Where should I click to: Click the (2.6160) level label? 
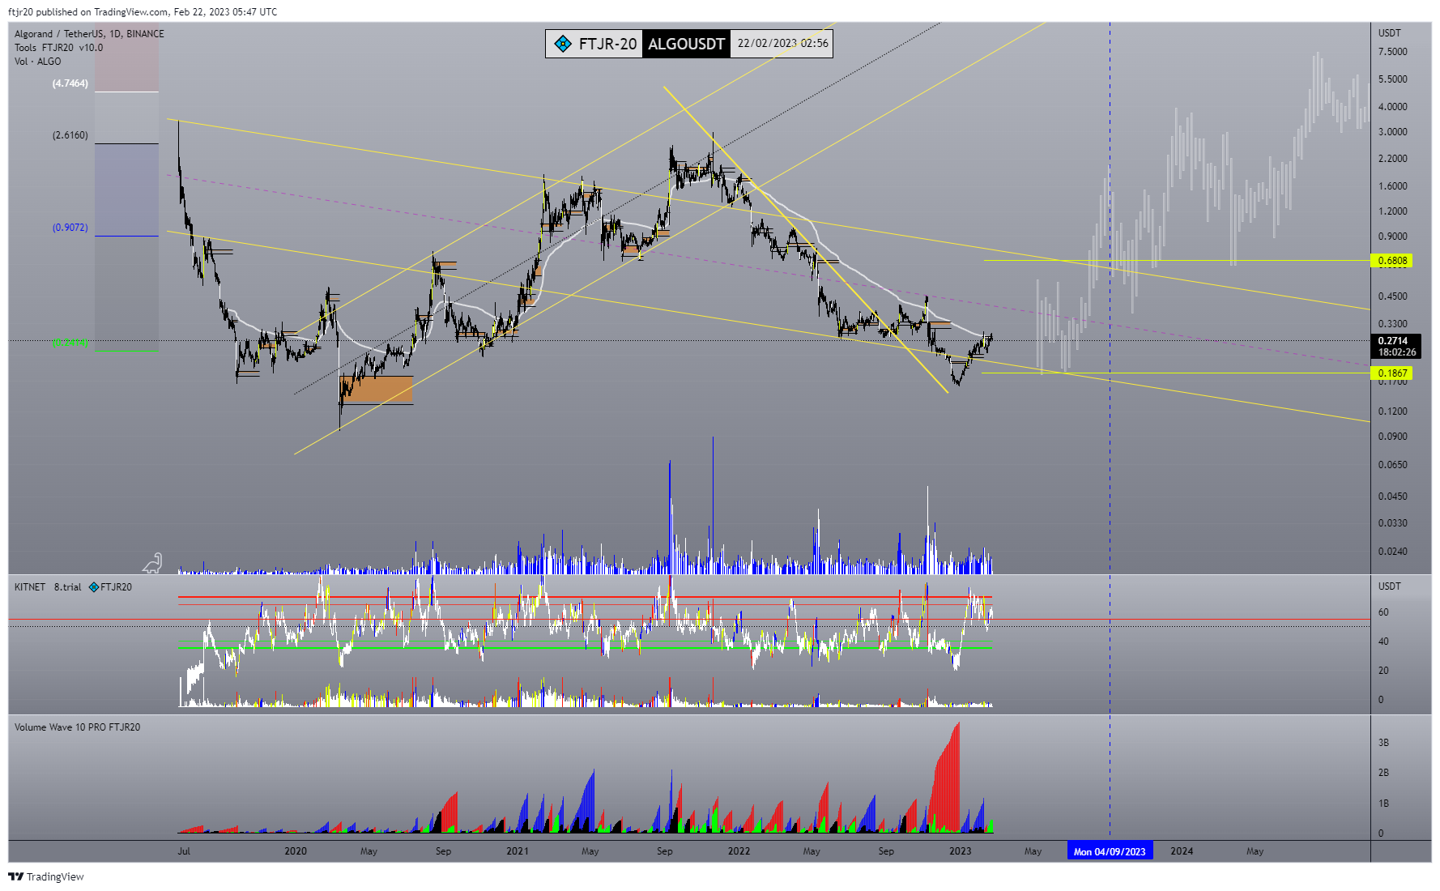coord(70,135)
